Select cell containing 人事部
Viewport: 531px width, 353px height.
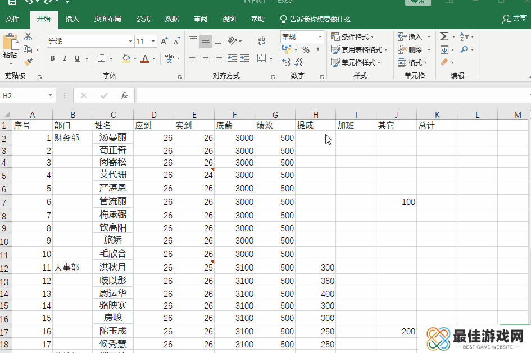tap(73, 268)
